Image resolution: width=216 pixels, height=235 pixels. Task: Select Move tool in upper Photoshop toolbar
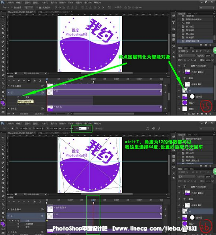3,17
